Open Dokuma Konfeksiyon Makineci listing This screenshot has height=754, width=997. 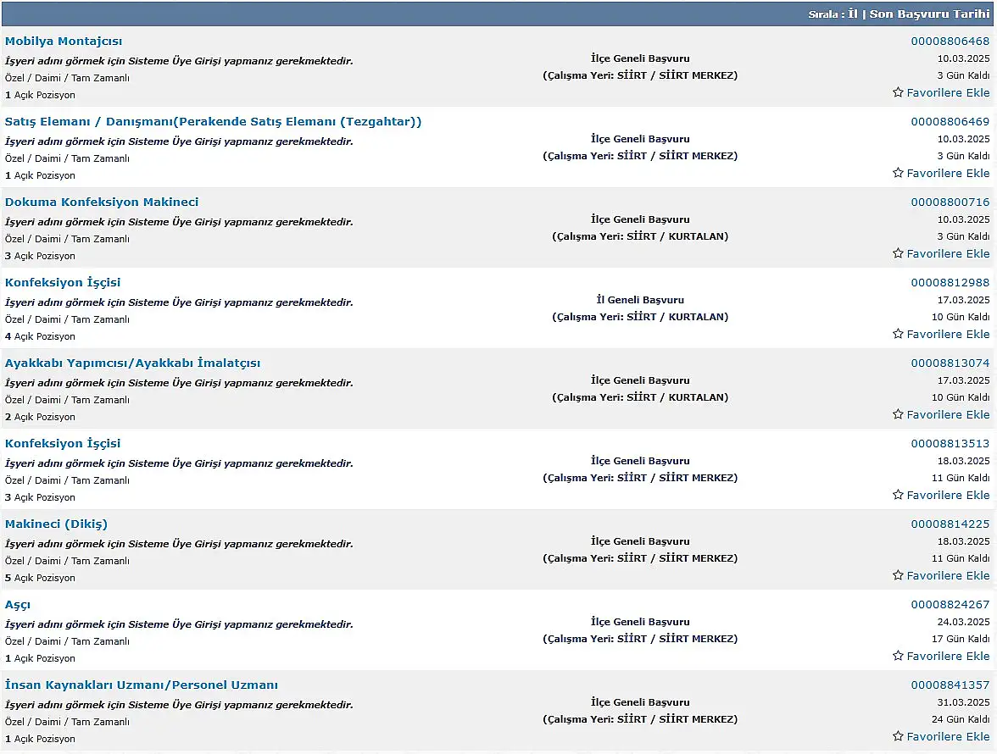tap(102, 202)
